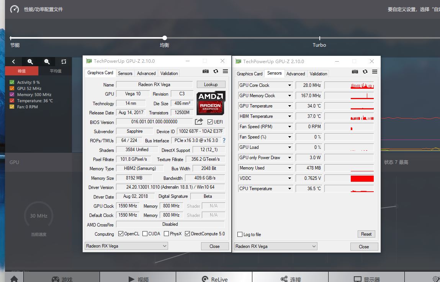Click the GPU-Z title bar icon of left window
The image size is (440, 282).
coord(89,61)
